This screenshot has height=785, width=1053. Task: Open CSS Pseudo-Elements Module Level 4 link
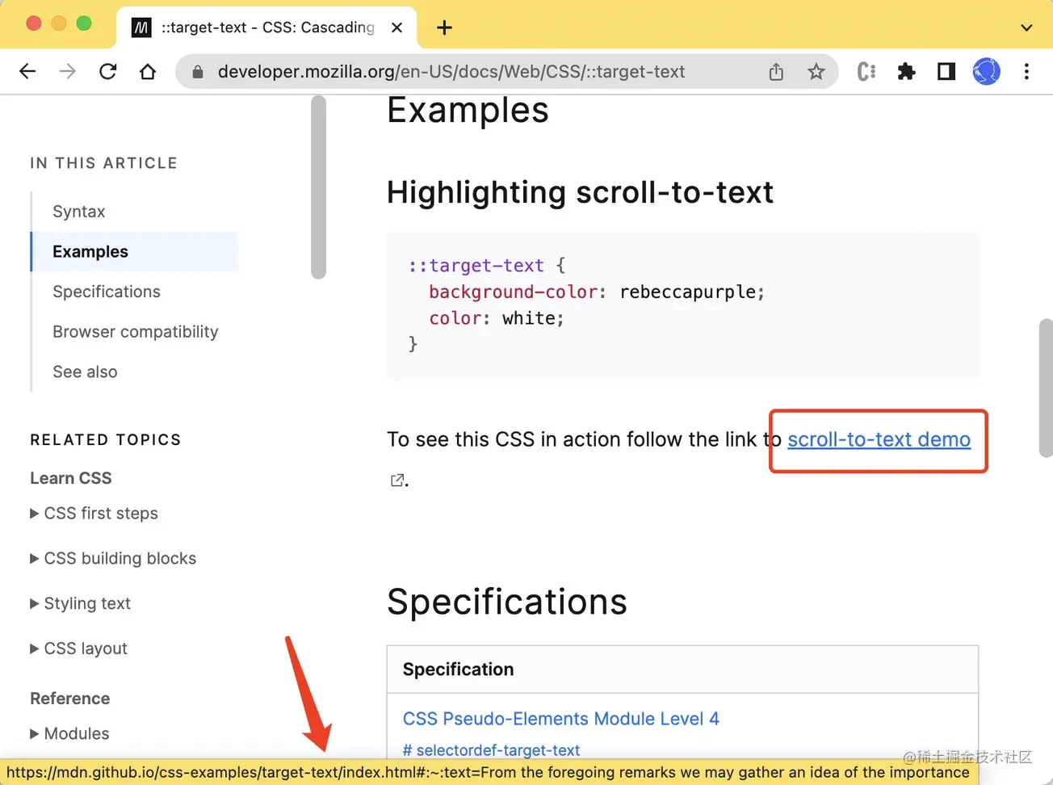pos(560,719)
